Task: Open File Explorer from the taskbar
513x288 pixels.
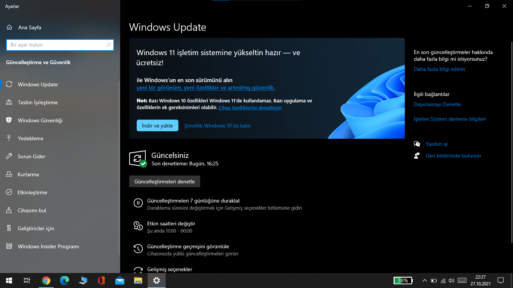Action: point(138,280)
